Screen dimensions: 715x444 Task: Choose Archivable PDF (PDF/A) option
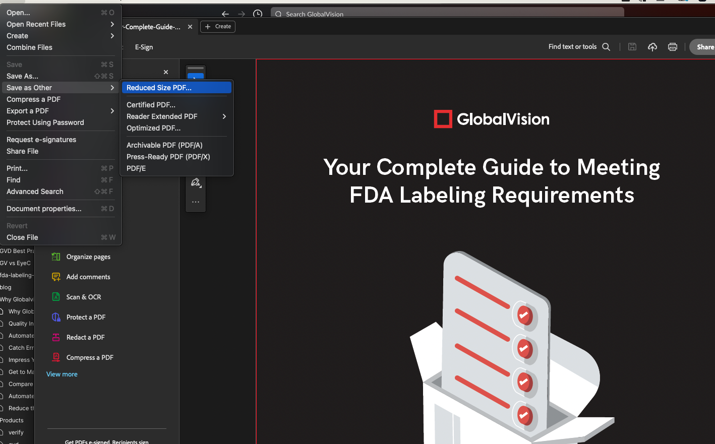[x=164, y=145]
